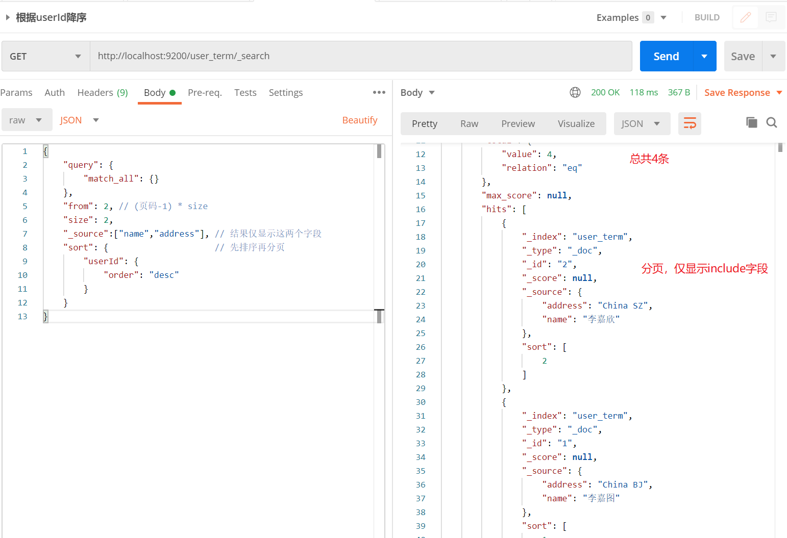This screenshot has width=787, height=538.
Task: Click the edit pencil icon
Action: [x=745, y=17]
